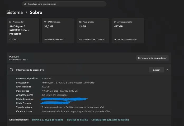Focus the 'Localizar uma configuração' search field
Screen dimensions: 184x126
64,4
